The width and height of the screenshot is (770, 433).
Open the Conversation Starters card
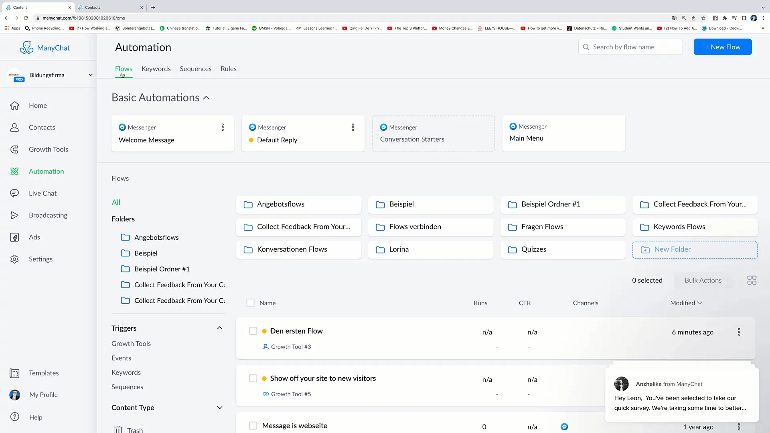click(434, 134)
